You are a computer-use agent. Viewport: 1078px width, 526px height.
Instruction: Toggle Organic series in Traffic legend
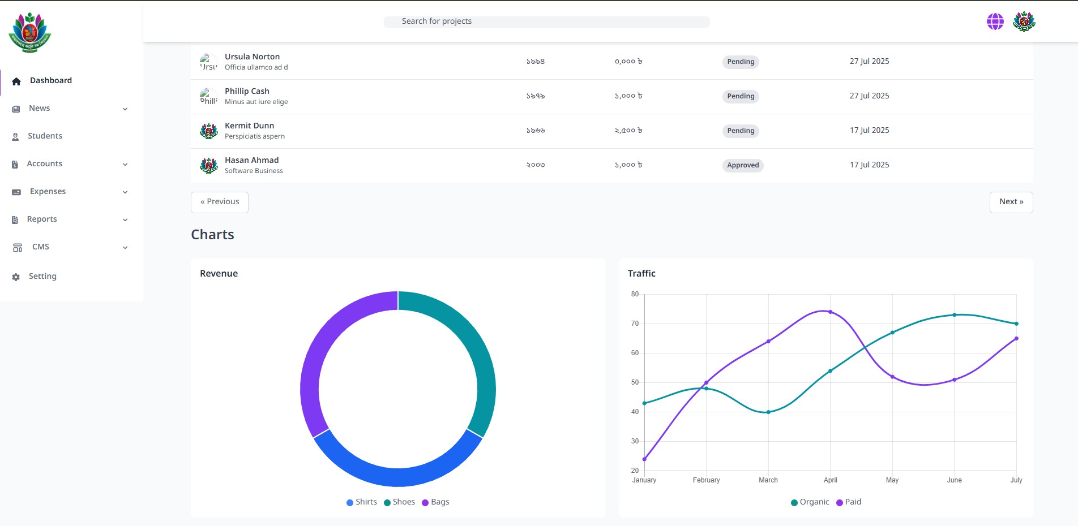[810, 502]
